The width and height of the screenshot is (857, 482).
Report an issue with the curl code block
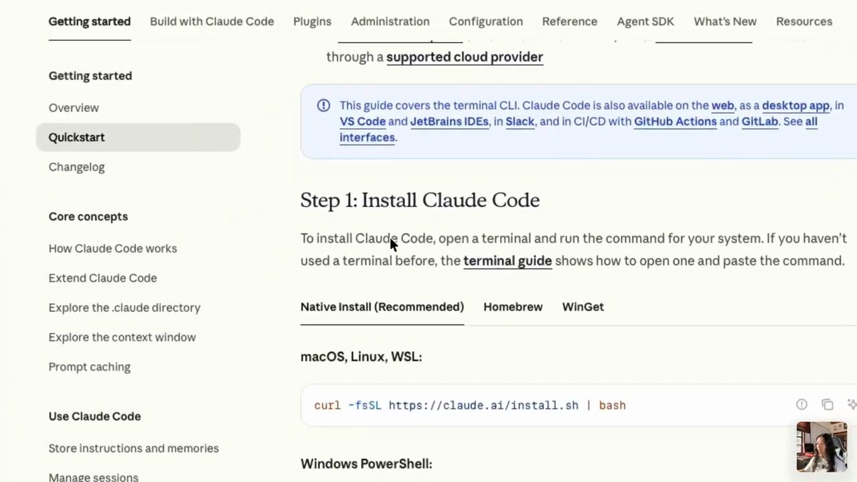pos(801,404)
